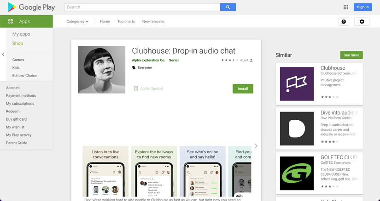Screen dimensions: 380x201
Task: Click the purple Clubhouse Software app icon
Action: point(297,84)
